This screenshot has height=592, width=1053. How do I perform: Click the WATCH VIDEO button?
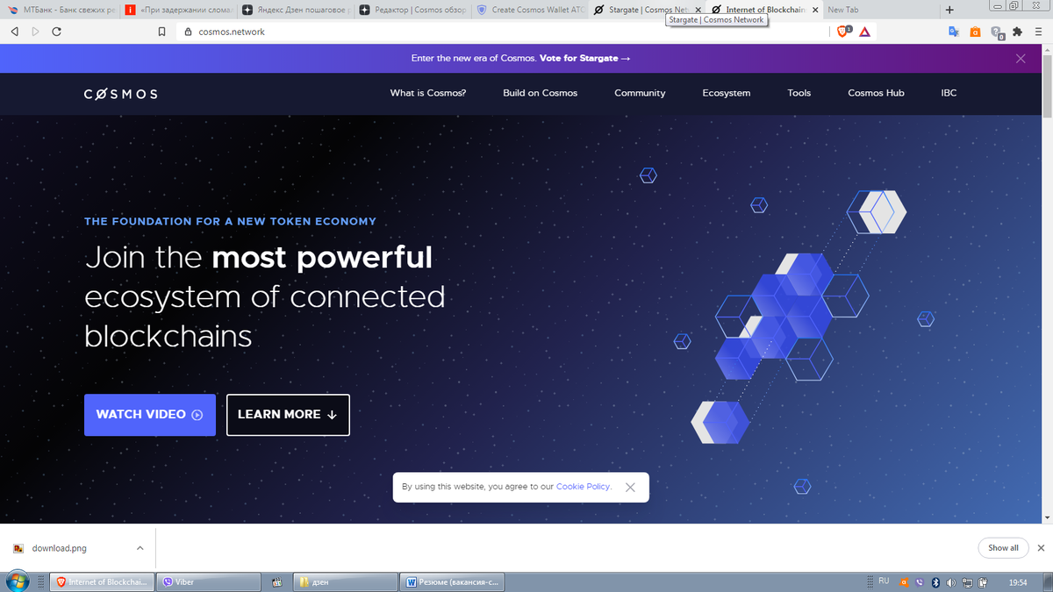150,415
